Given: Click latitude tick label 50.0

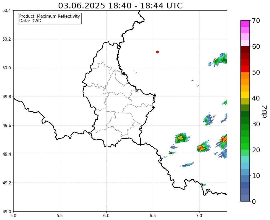Looking at the screenshot, I should [7, 68].
